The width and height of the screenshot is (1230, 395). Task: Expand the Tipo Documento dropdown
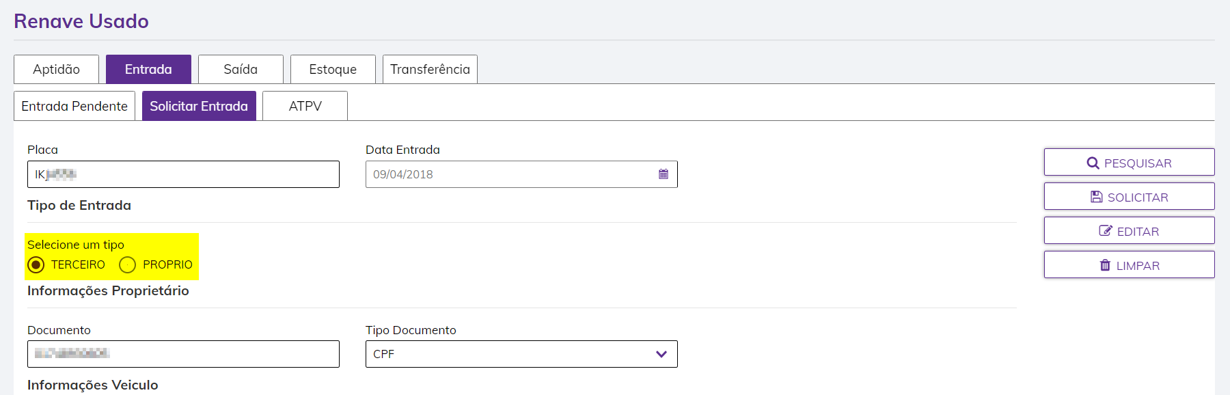coord(521,354)
